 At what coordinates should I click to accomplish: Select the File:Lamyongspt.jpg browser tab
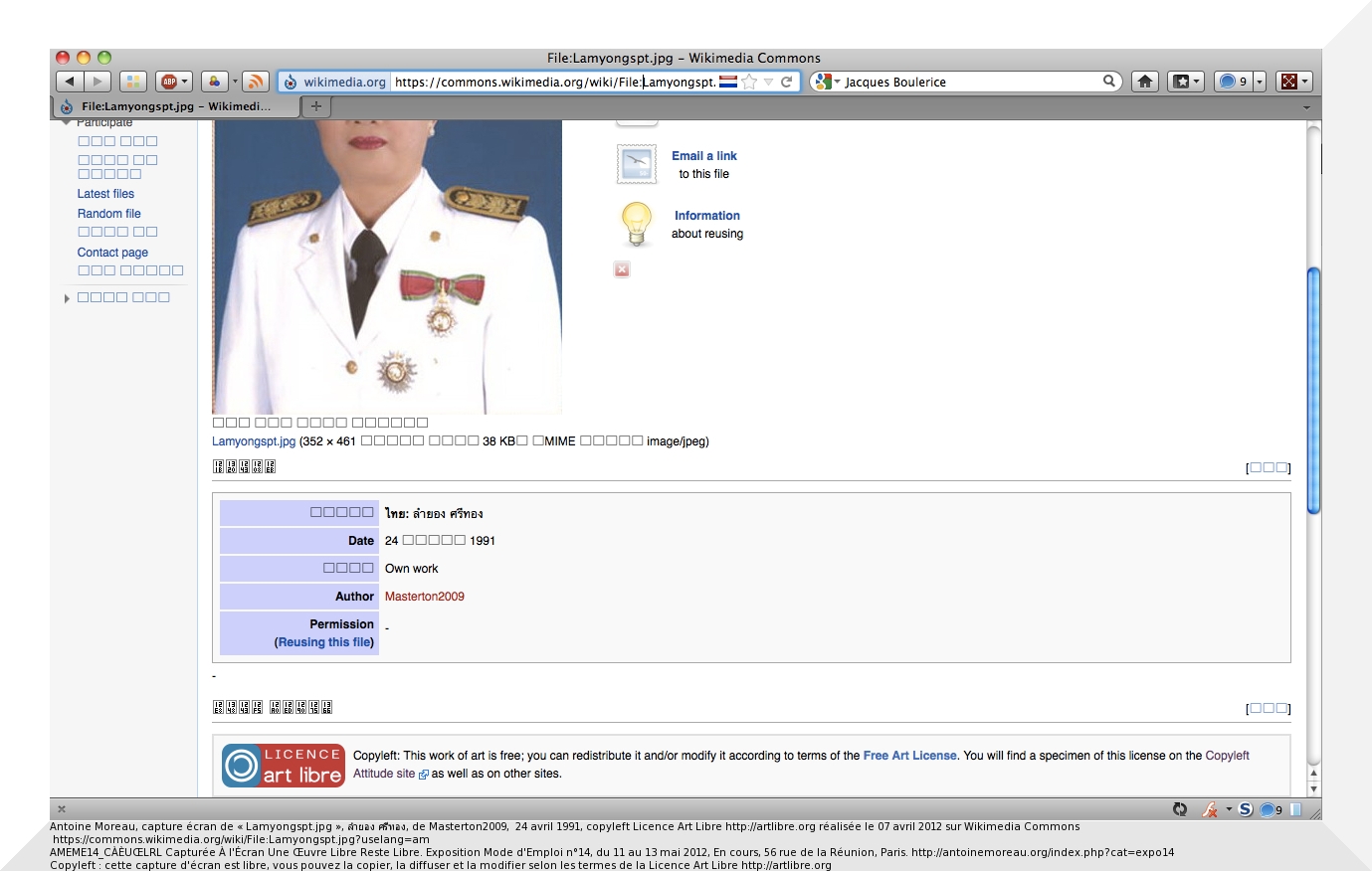[175, 106]
